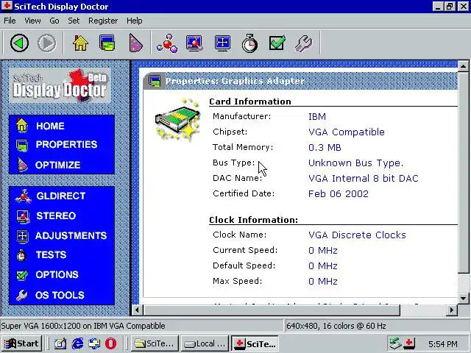This screenshot has height=353, width=471.
Task: Click the checkmark icon beside OPTIONS
Action: pos(21,275)
